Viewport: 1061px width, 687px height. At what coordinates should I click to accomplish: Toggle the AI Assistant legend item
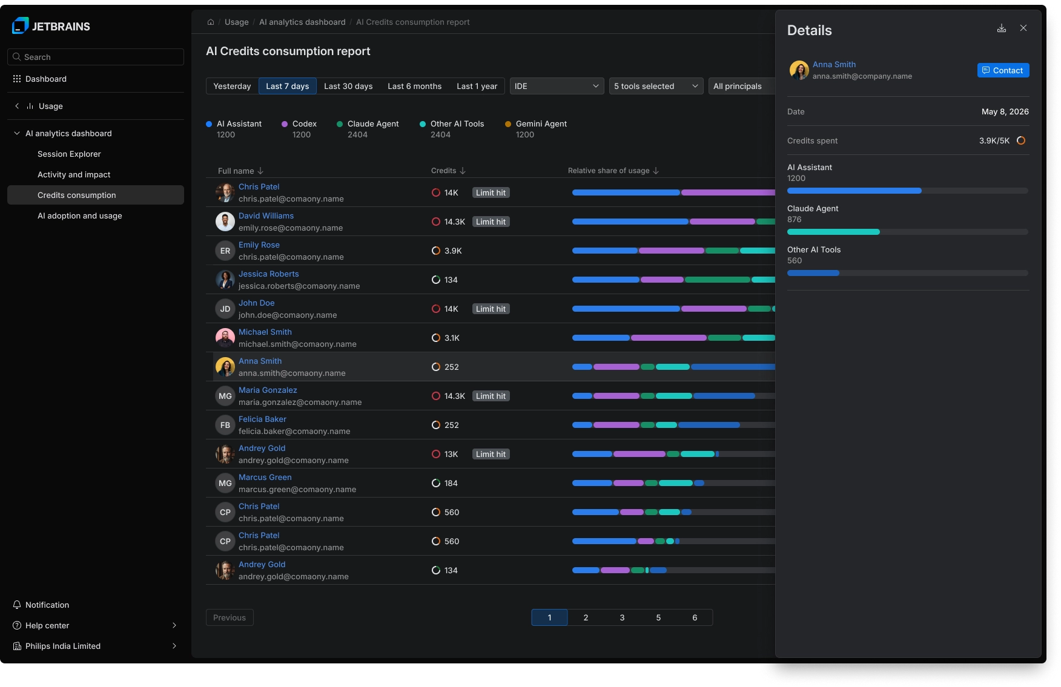point(234,129)
